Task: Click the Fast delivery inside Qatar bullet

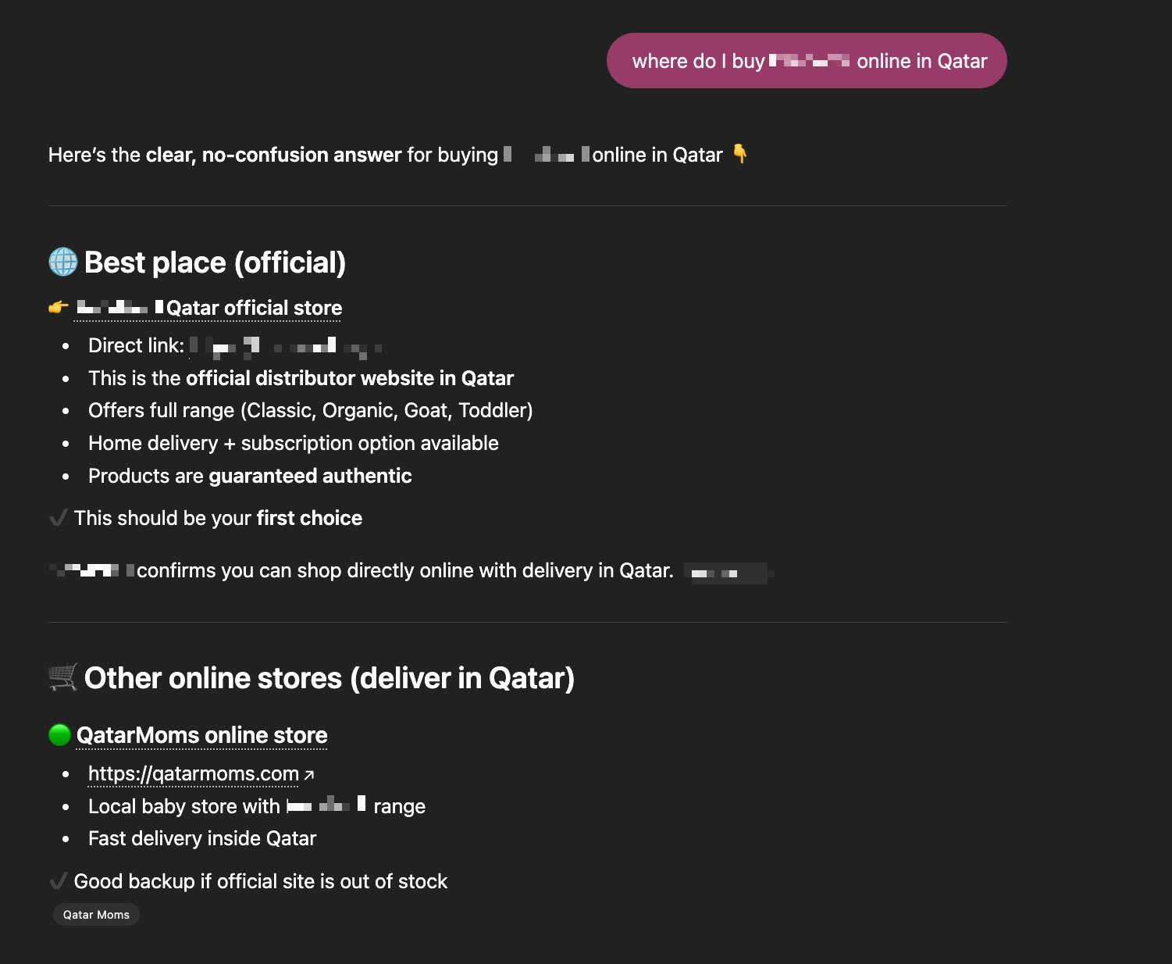Action: coord(202,838)
